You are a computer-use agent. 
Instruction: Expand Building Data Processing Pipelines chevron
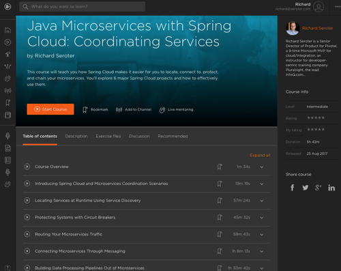[x=262, y=268]
